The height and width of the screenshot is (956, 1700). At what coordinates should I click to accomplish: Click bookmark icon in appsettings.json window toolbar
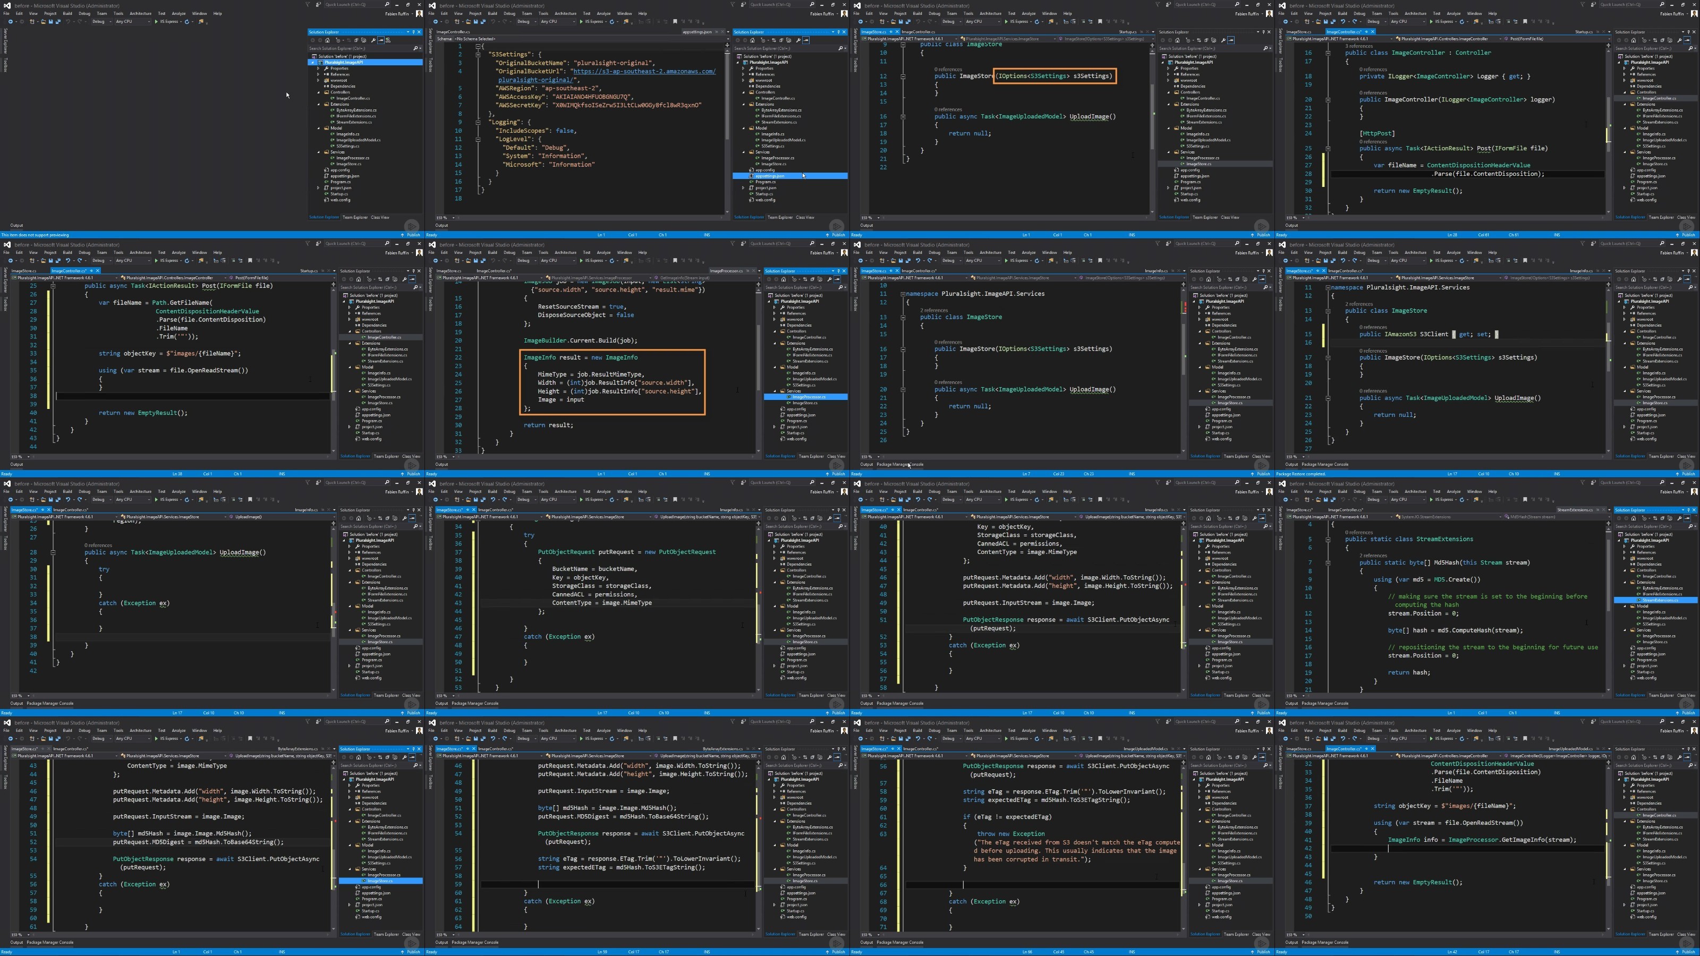(675, 21)
